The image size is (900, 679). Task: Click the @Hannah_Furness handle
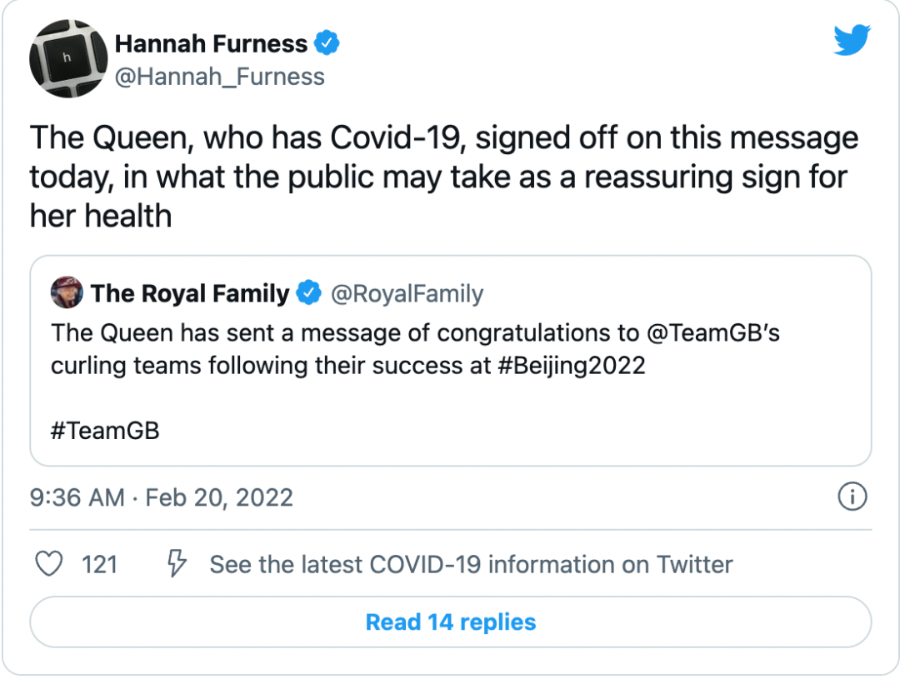[220, 77]
